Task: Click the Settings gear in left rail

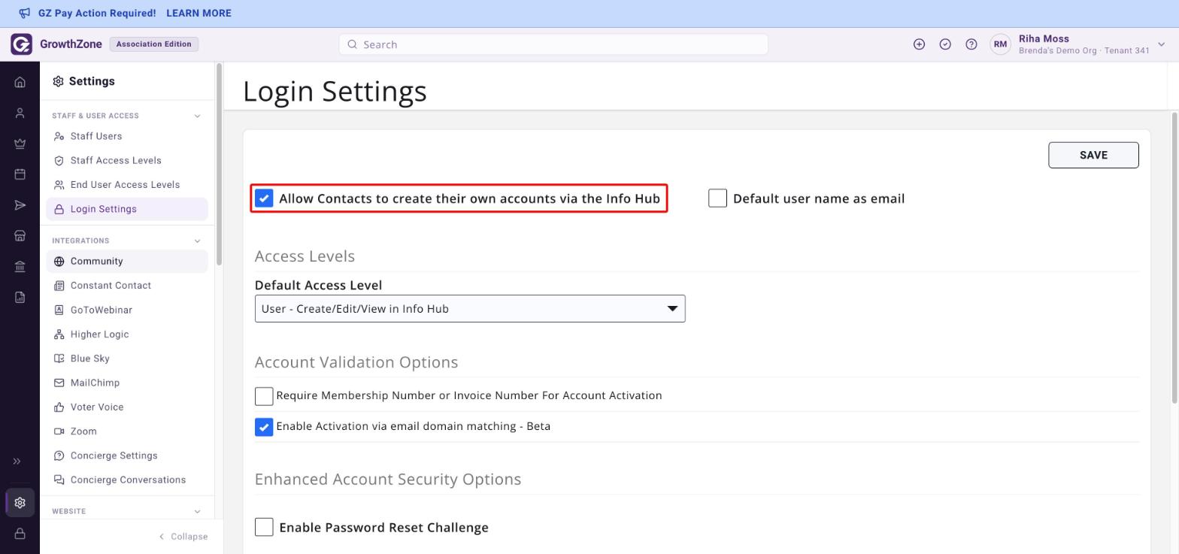Action: 20,503
